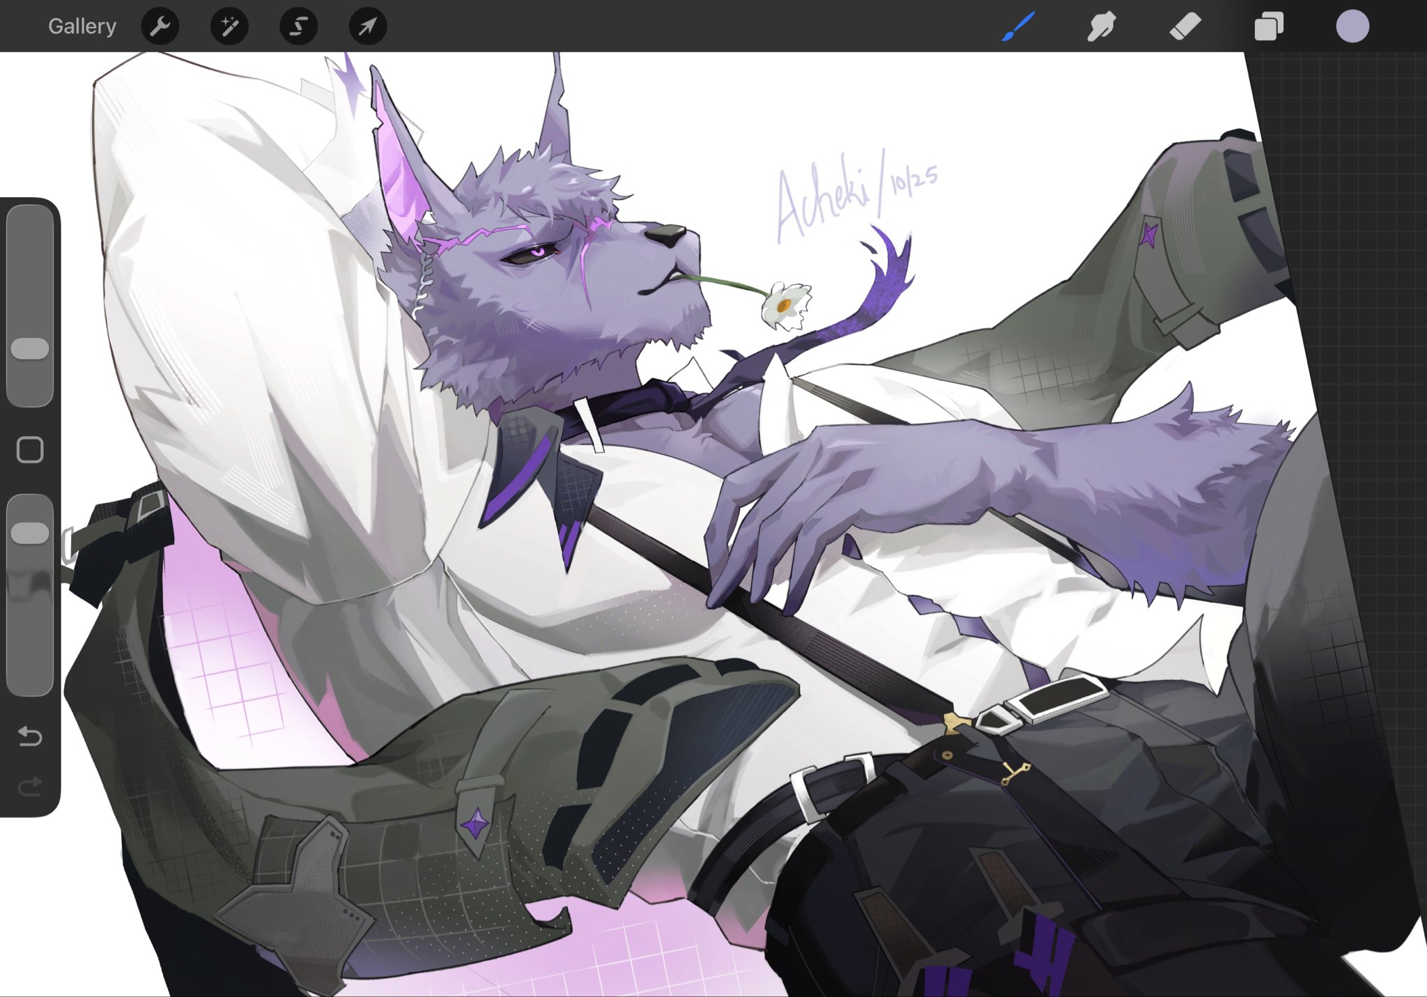Select the Paintbrush tool
Screen dimensions: 1427x997
1018,26
